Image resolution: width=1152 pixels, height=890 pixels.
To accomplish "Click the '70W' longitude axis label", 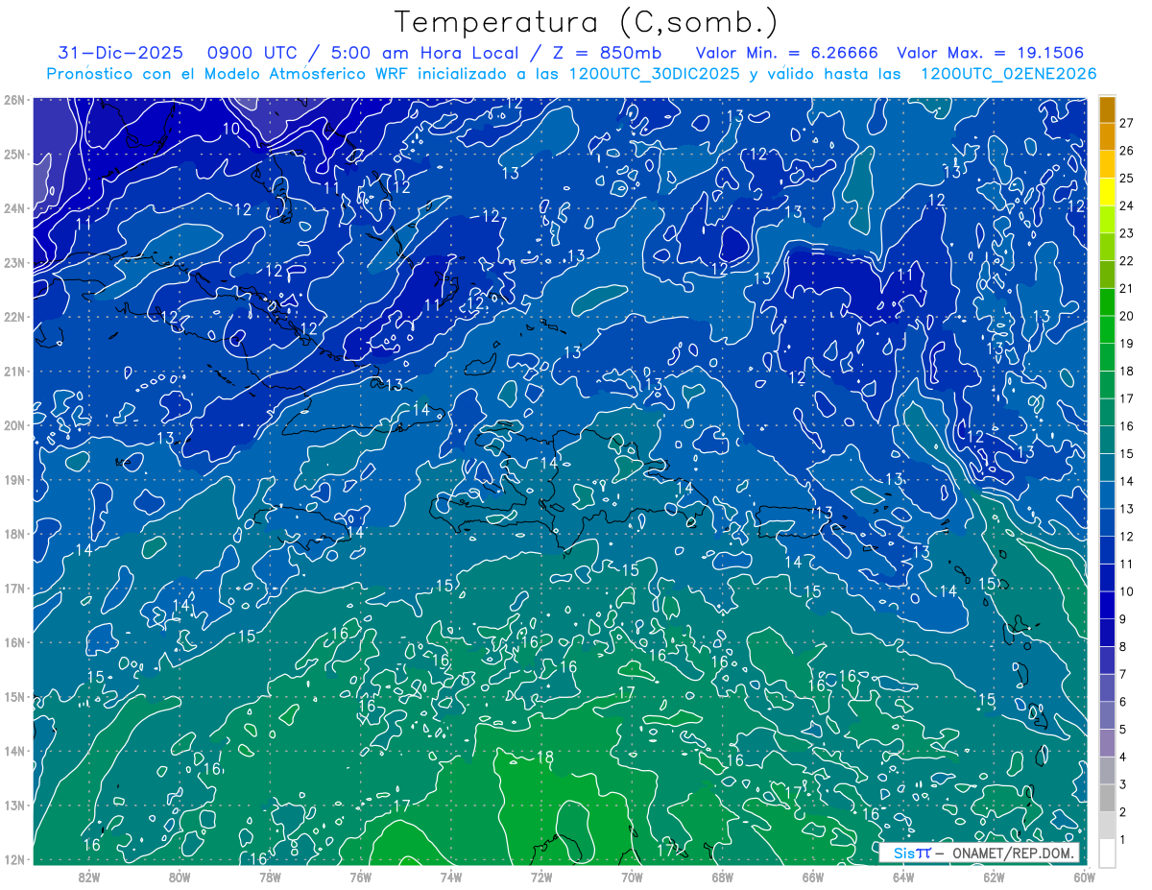I will [x=632, y=876].
